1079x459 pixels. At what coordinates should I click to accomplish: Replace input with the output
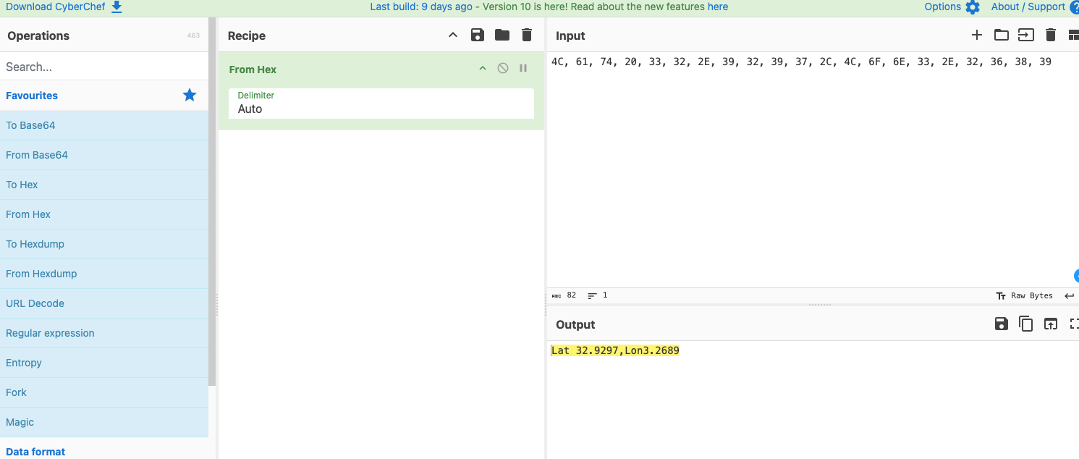[x=1050, y=324]
